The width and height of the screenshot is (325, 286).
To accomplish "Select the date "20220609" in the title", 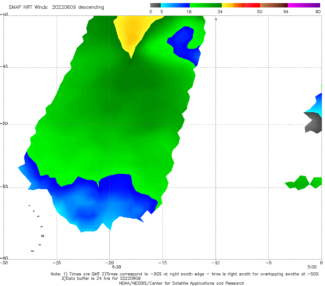I will coord(64,7).
